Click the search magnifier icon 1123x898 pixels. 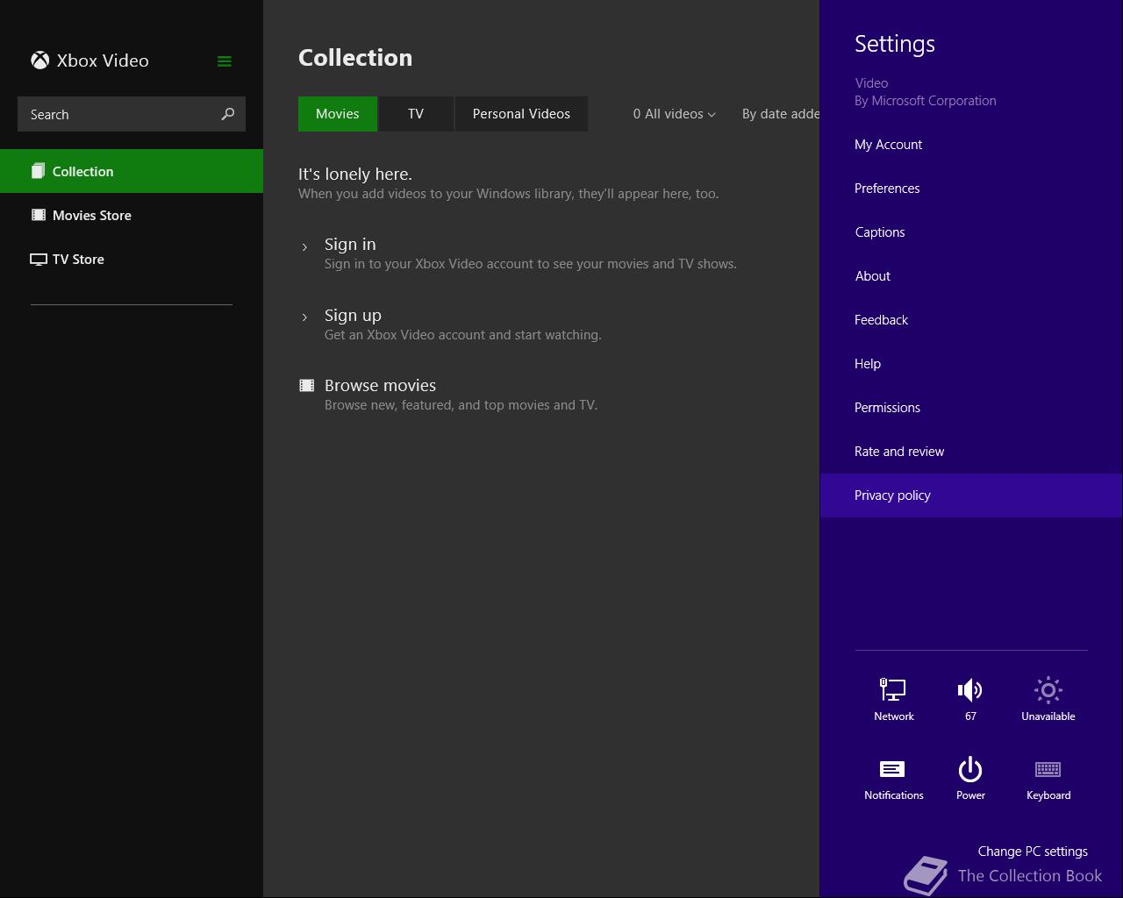pyautogui.click(x=228, y=114)
